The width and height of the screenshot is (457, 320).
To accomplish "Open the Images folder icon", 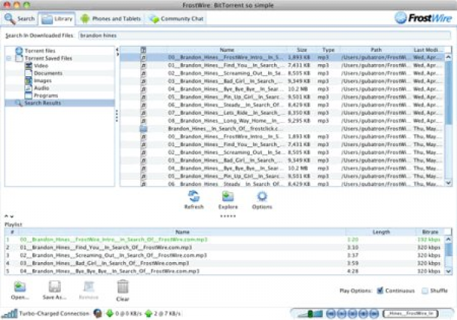I will (x=29, y=80).
